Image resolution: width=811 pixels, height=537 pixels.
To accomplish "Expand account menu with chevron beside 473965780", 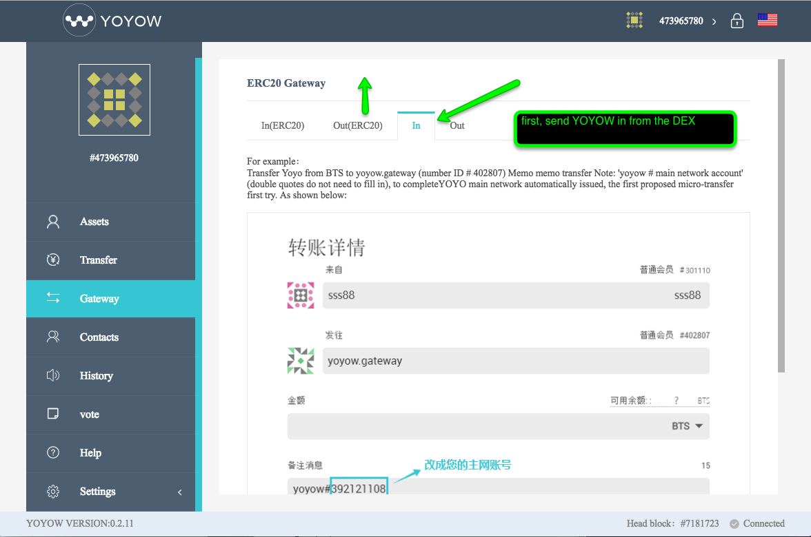I will click(714, 21).
